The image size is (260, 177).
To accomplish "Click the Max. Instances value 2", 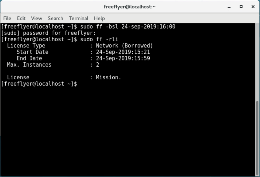I will [97, 65].
